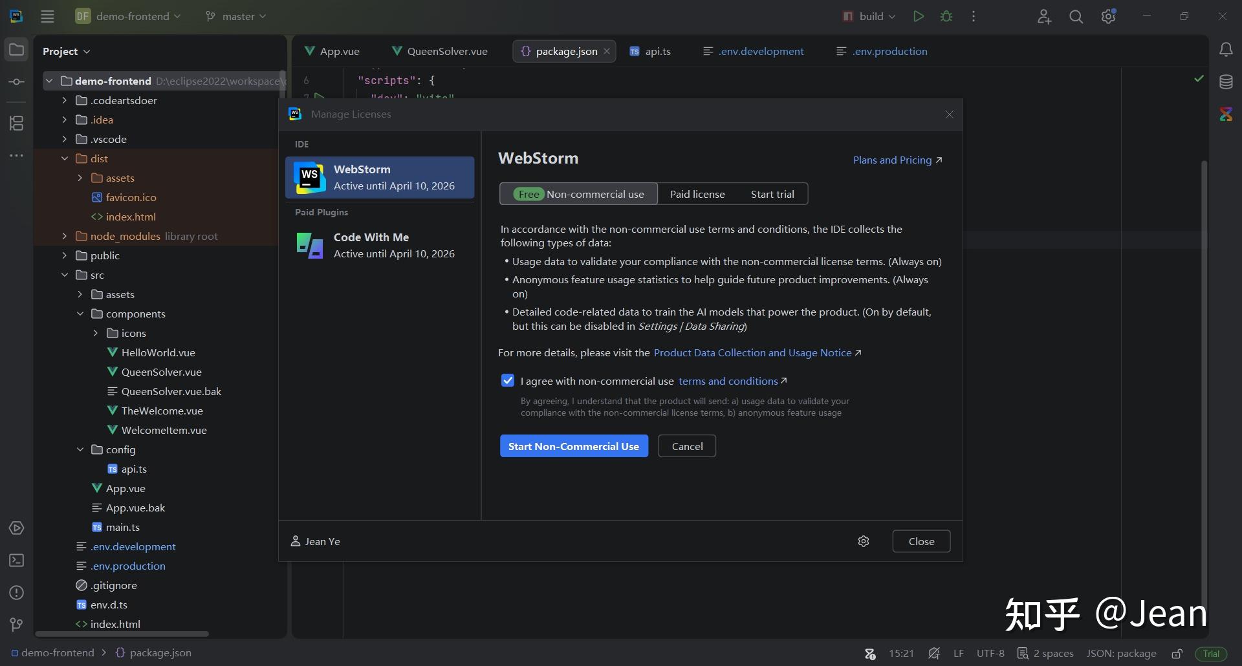
Task: Open Structure tool window icon
Action: [x=17, y=123]
